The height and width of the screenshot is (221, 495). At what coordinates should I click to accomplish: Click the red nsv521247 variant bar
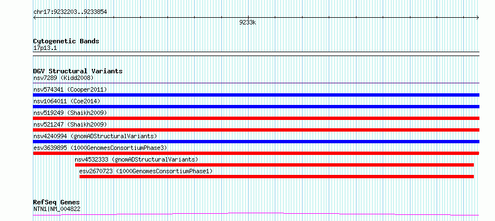coord(256,130)
